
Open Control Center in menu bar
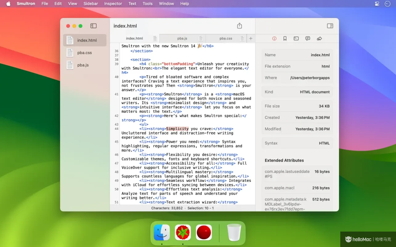point(377,4)
